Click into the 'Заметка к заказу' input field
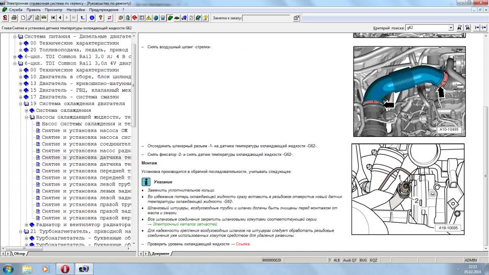The image size is (489, 275). (x=266, y=18)
